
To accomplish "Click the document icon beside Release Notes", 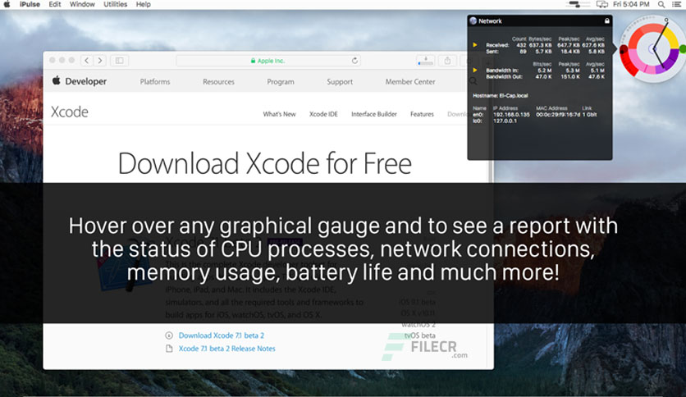I will [x=169, y=349].
